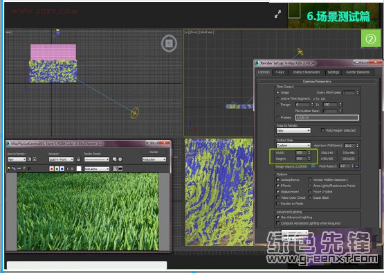Switch to the Settings tab
The width and height of the screenshot is (384, 273).
point(333,72)
